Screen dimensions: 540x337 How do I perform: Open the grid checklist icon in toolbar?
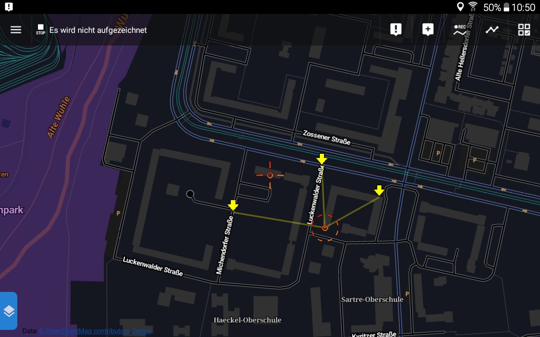[x=524, y=29]
